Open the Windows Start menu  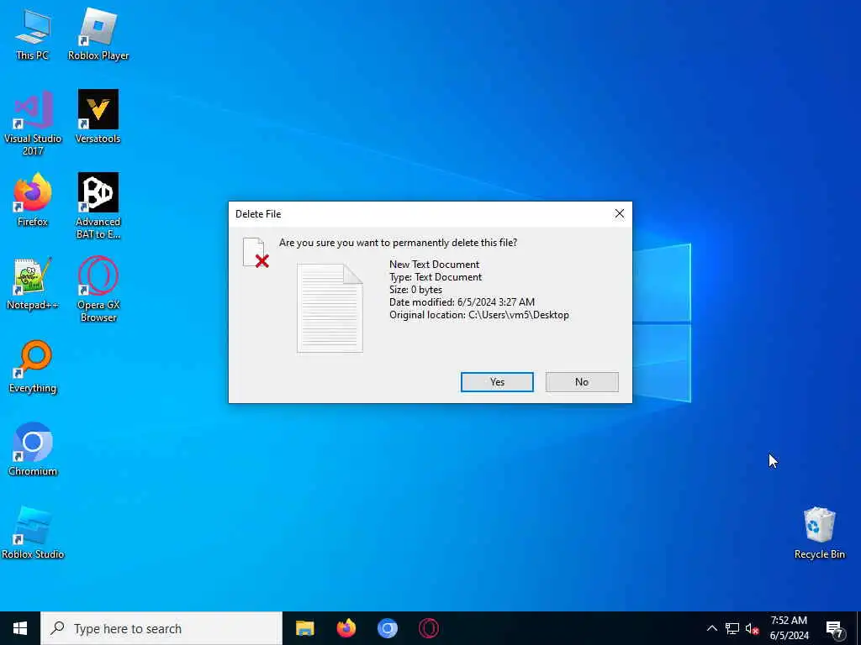click(x=20, y=628)
